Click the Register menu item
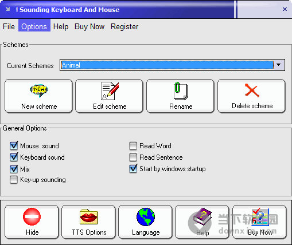Viewport: 292px width, 245px height. [x=124, y=26]
